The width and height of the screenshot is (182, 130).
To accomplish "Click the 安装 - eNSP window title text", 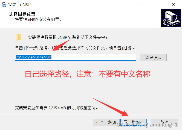I will click(x=19, y=5).
